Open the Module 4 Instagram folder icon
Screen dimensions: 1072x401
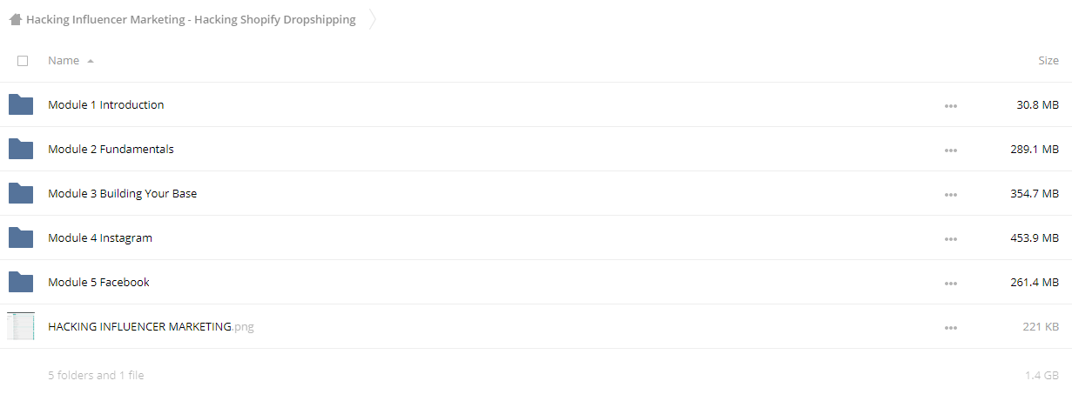[x=20, y=237]
